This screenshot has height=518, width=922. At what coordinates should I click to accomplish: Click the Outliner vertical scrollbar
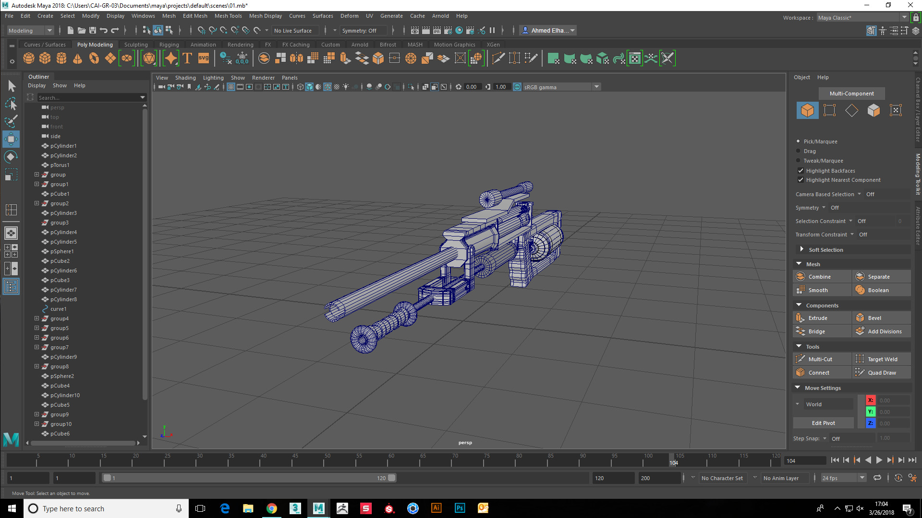(x=145, y=254)
